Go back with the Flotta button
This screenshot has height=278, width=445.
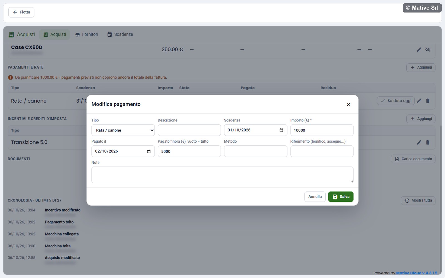(x=21, y=12)
